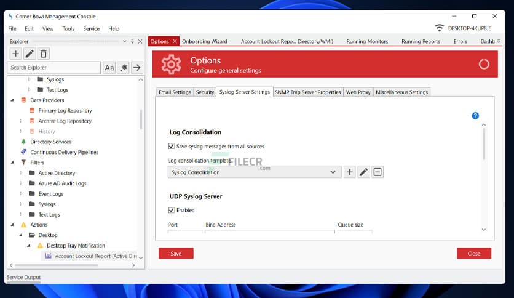Close the Options tab
Screen dimensions: 514x298
[175, 41]
